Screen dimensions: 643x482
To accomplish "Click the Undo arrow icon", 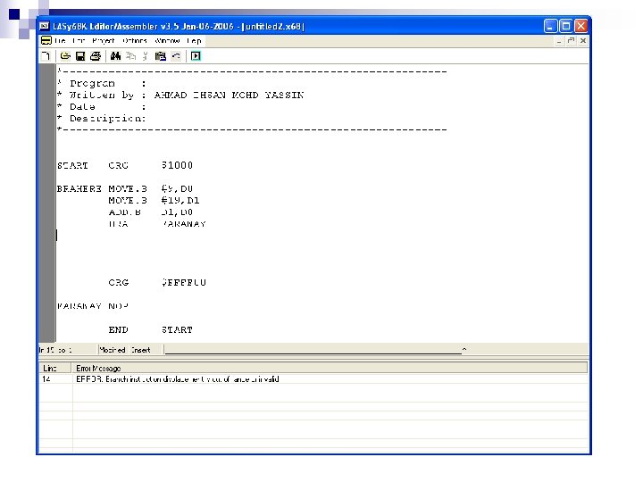I will [x=176, y=56].
